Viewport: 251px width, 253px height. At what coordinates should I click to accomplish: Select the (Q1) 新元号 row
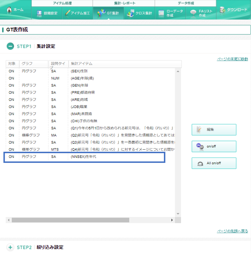(90, 128)
